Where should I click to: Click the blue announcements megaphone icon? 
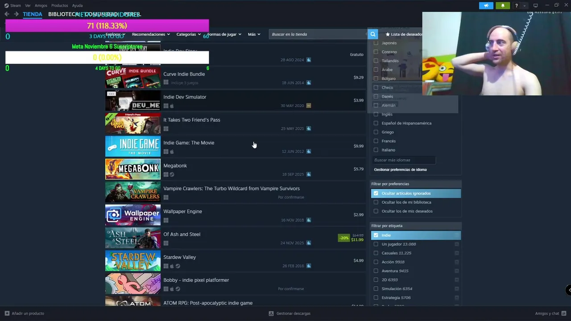tap(486, 5)
